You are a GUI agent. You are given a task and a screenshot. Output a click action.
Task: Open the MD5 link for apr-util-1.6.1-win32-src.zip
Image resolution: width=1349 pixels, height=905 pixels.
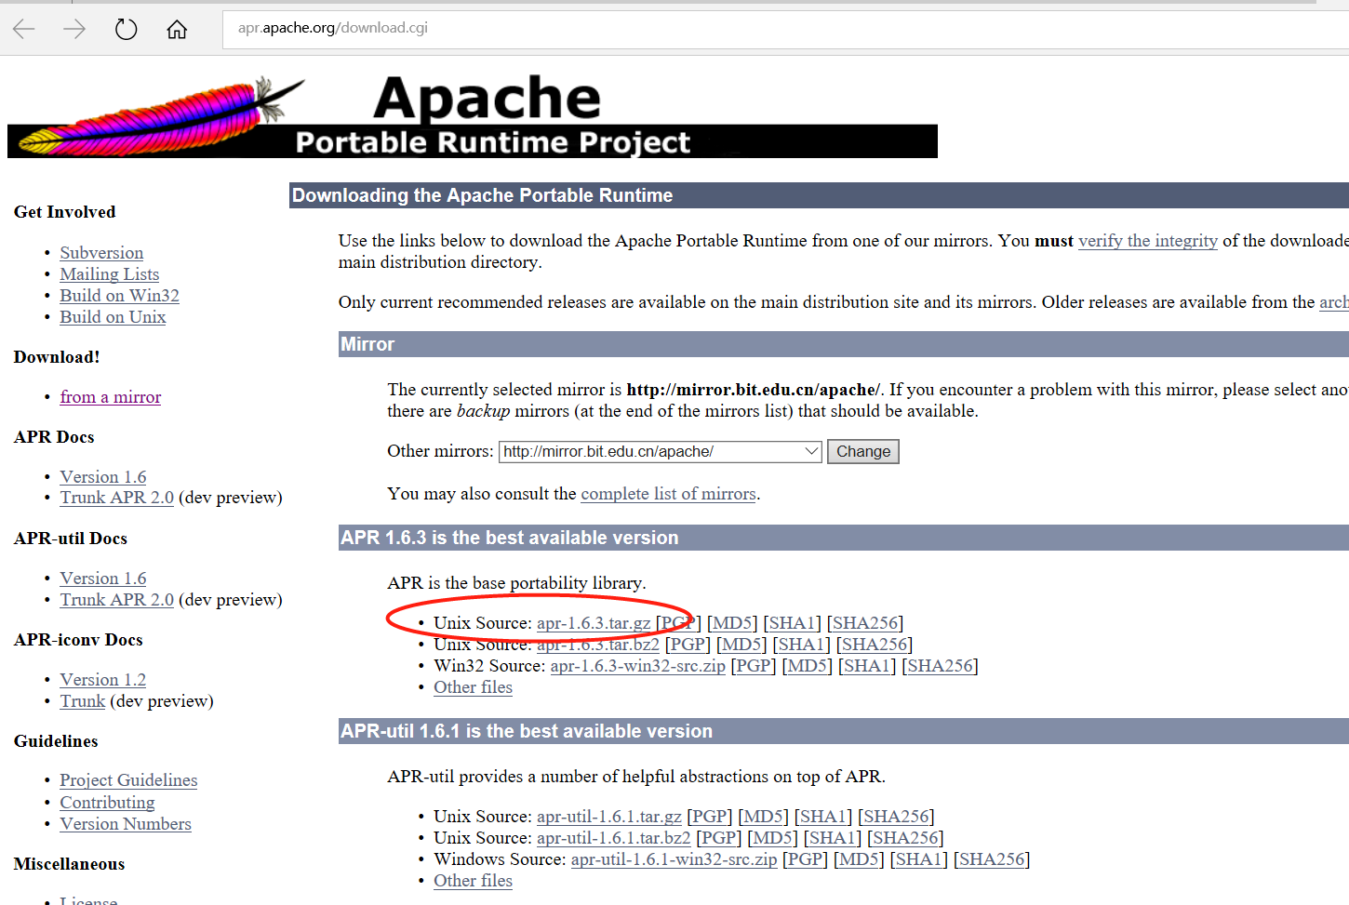859,859
